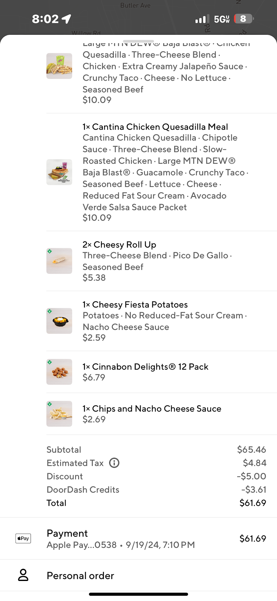
Task: Tap the cellular signal bars icon
Action: (x=202, y=19)
